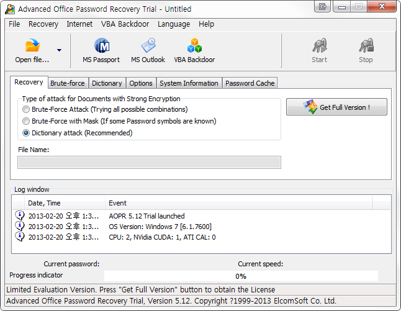Click the first log entry info icon
Viewport: 401px width, 311px height.
coord(20,215)
